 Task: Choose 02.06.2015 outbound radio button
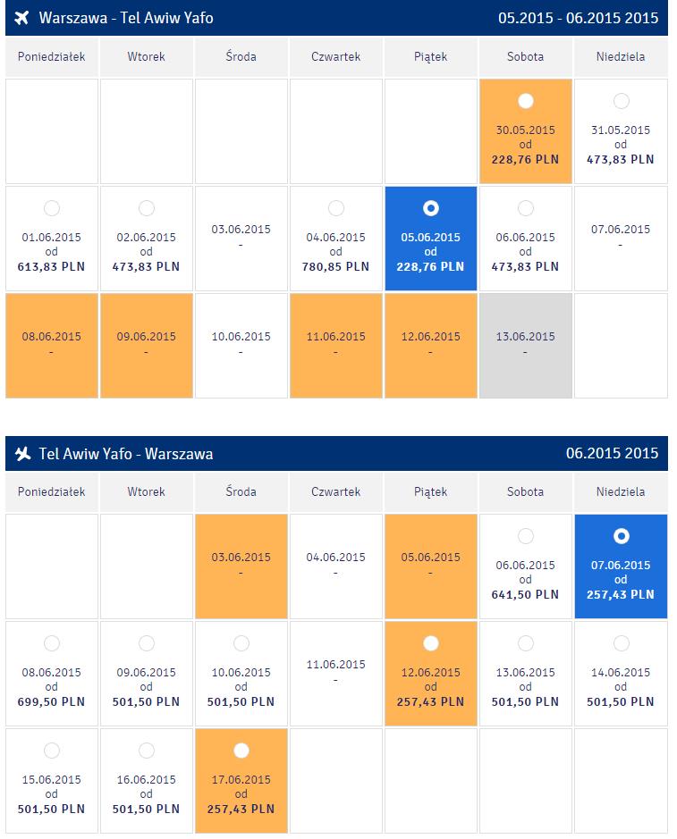pyautogui.click(x=146, y=207)
